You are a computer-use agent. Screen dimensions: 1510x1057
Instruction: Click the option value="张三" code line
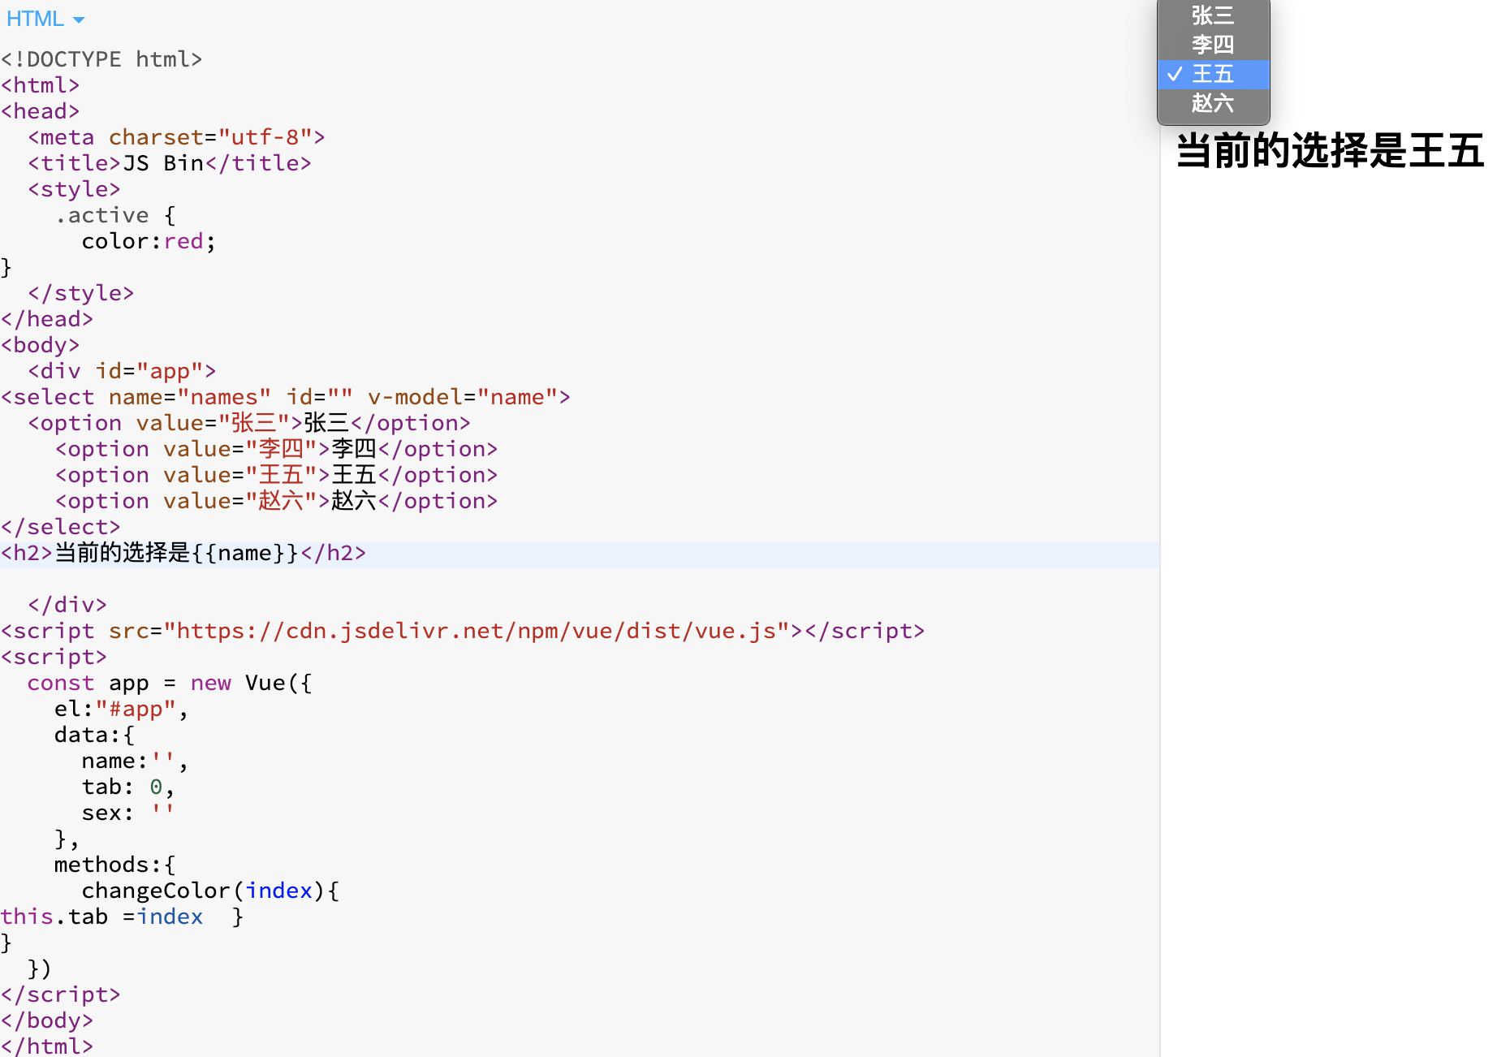tap(249, 423)
